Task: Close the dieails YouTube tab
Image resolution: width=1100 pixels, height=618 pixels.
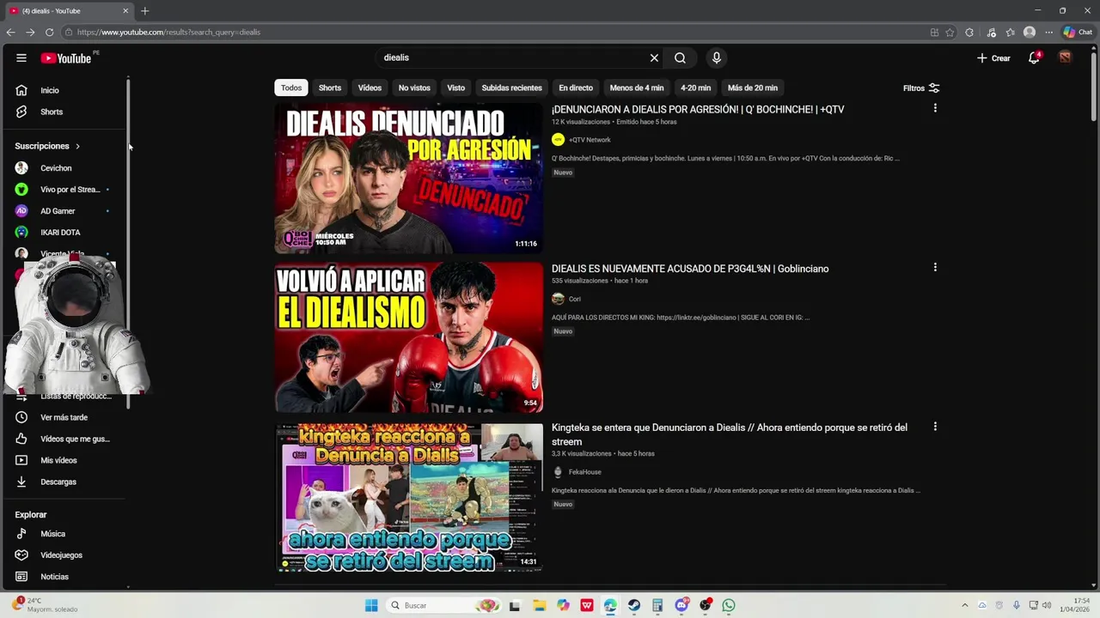Action: point(125,11)
